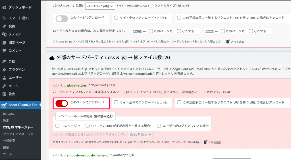Open Asset CleanUp Pro menu

pos(20,105)
